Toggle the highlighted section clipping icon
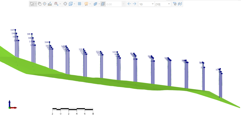This screenshot has height=121, width=241. (x=103, y=4)
